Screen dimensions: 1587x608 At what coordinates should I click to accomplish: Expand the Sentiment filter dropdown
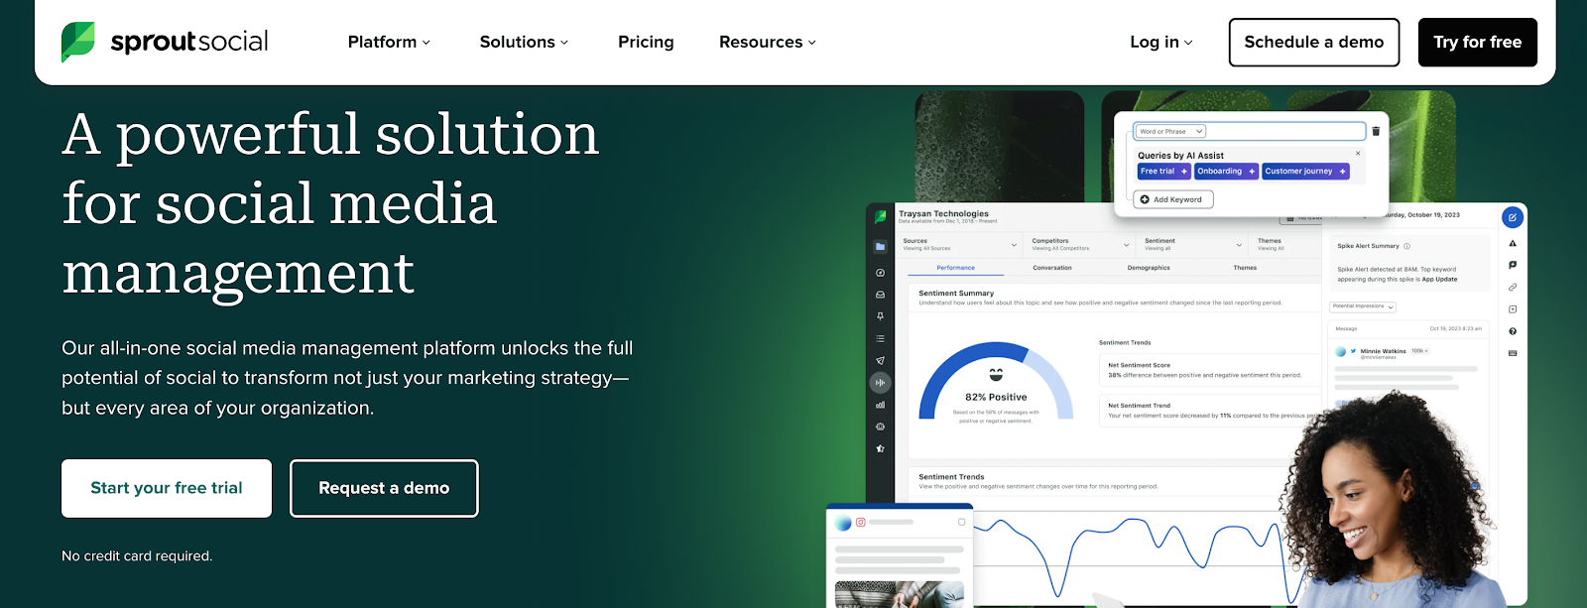pos(1193,244)
